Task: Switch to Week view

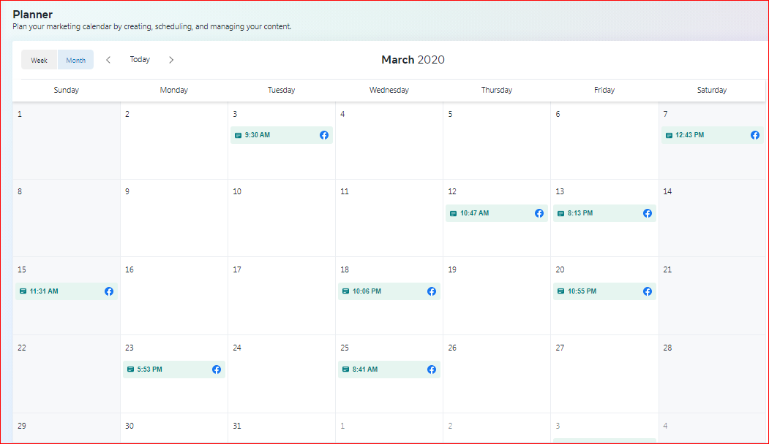Action: point(40,60)
